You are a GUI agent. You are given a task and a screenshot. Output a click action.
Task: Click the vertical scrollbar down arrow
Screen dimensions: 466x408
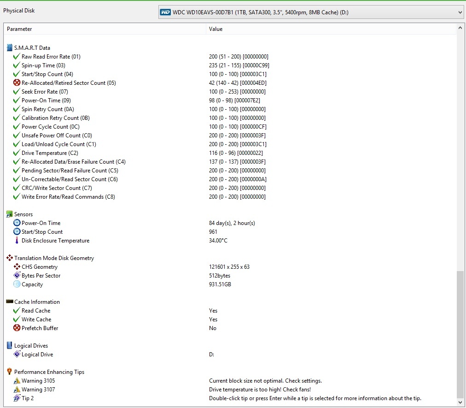click(460, 402)
